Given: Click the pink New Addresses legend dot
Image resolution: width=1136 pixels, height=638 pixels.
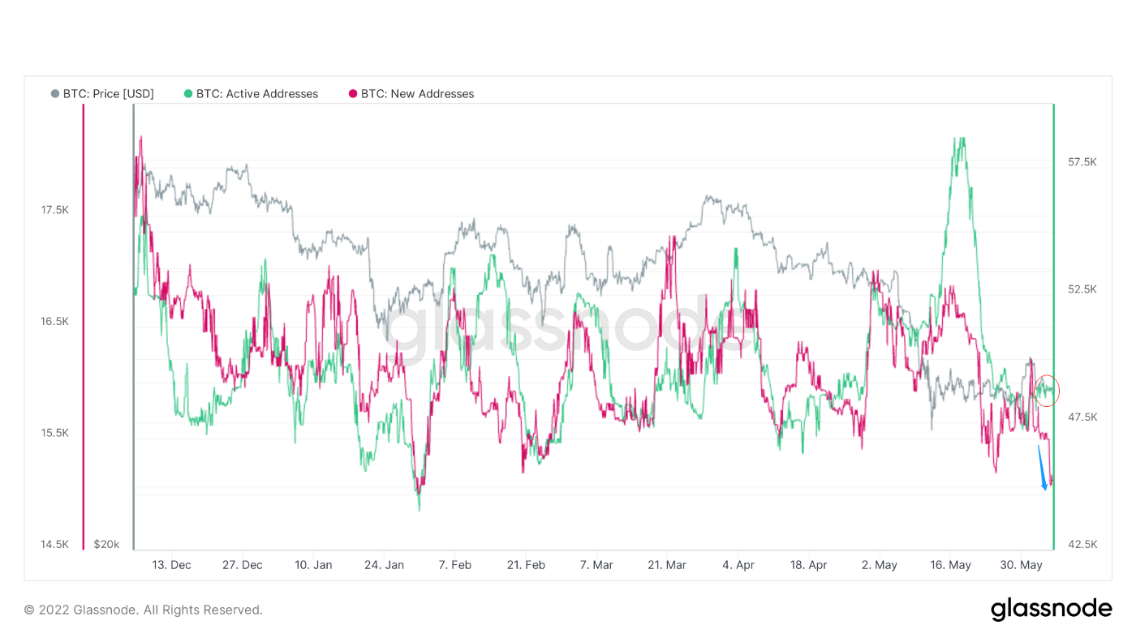Looking at the screenshot, I should 353,94.
